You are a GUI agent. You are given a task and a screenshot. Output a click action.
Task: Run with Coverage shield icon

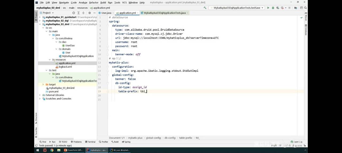(278, 8)
